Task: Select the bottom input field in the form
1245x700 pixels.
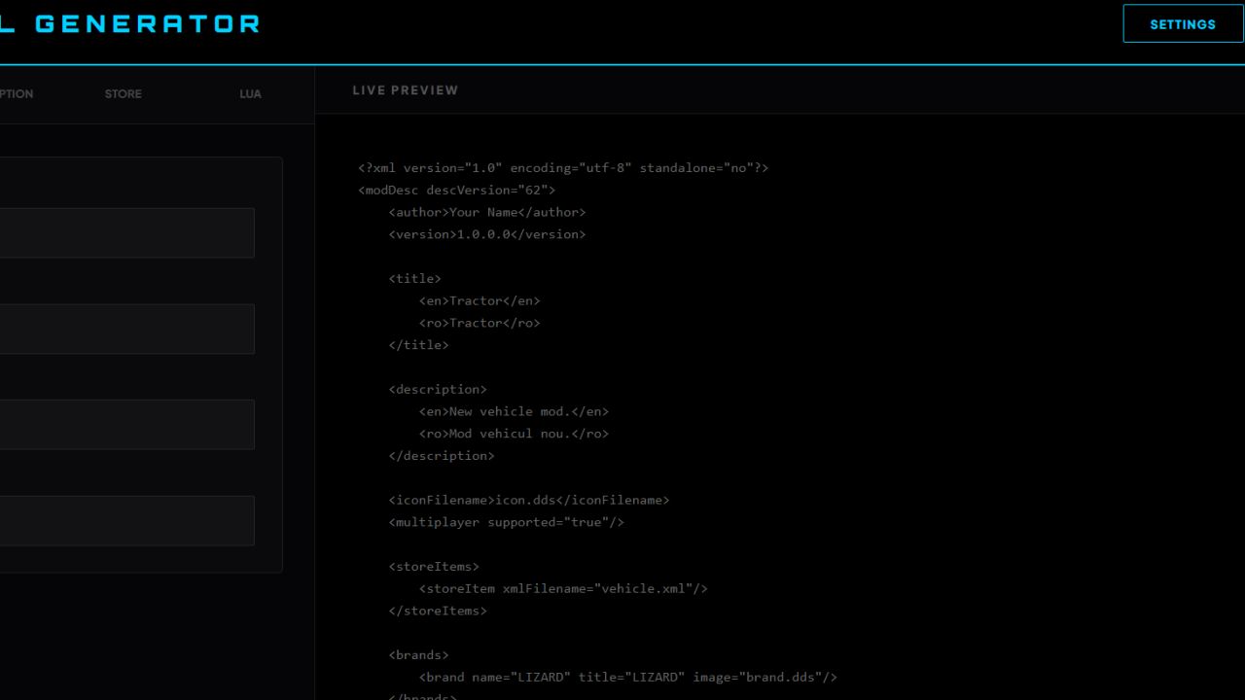Action: coord(126,520)
